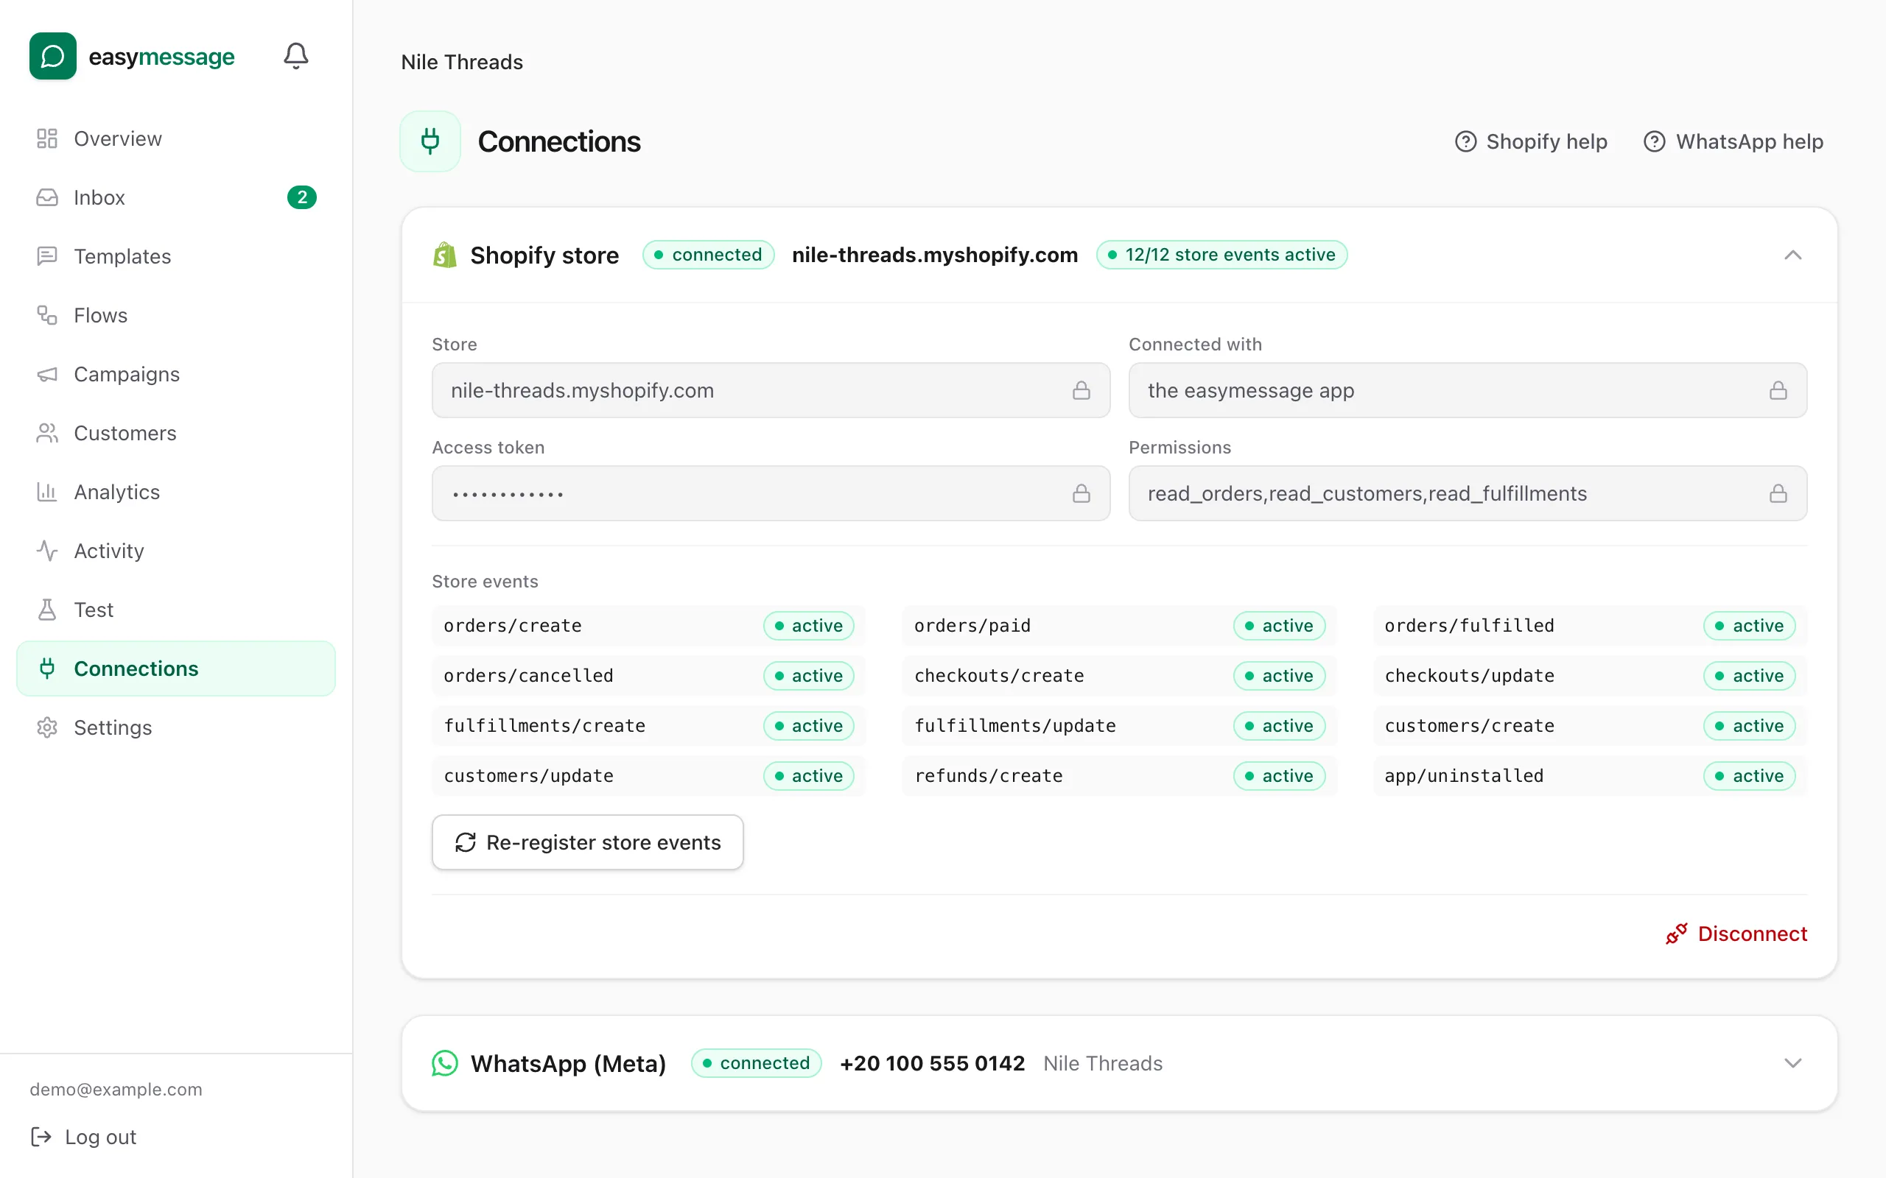1886x1178 pixels.
Task: Click the Overview grid icon in sidebar
Action: 48,138
